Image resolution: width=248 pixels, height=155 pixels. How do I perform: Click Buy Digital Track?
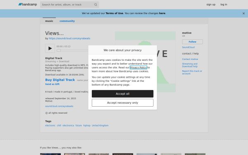[x=60, y=80]
